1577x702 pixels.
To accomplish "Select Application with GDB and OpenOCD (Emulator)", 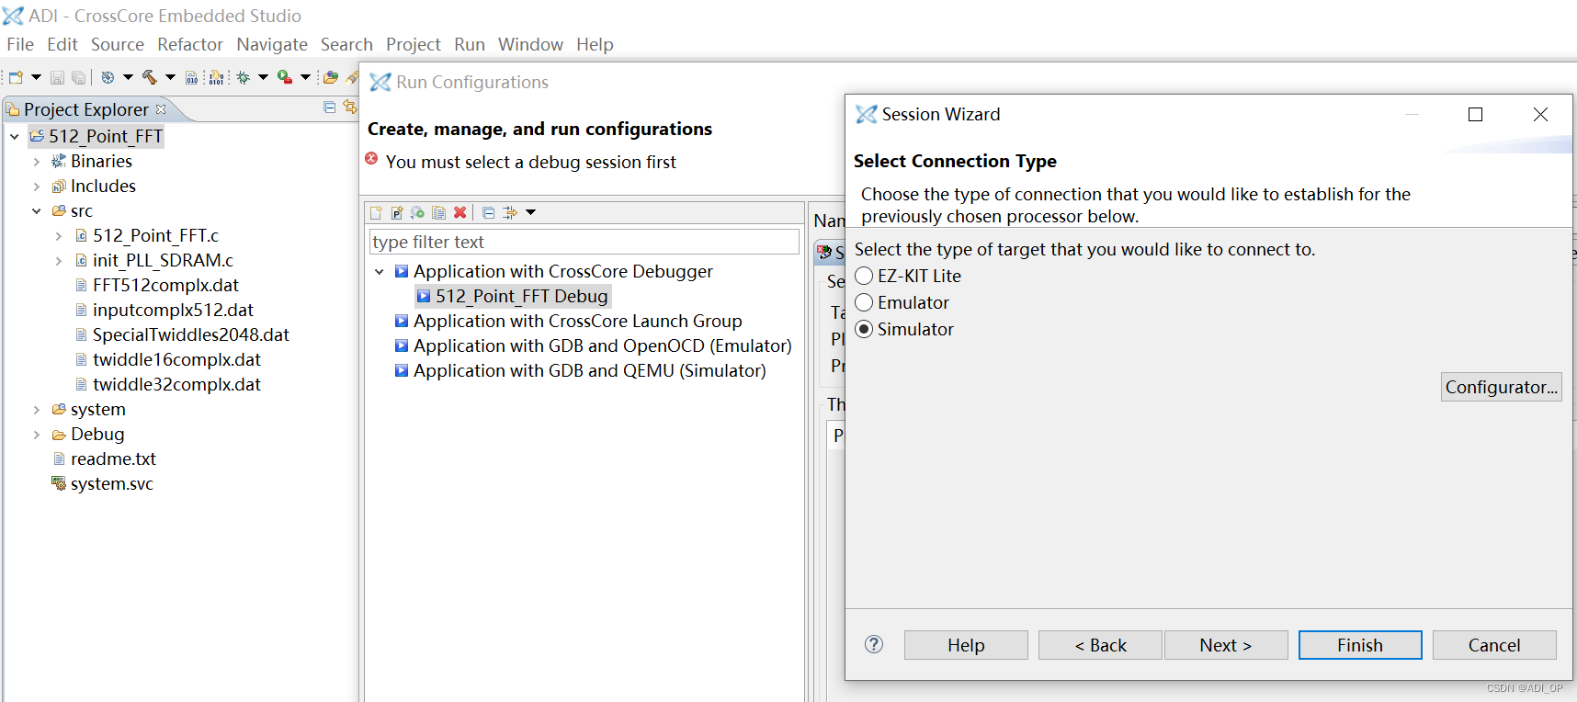I will [x=594, y=345].
